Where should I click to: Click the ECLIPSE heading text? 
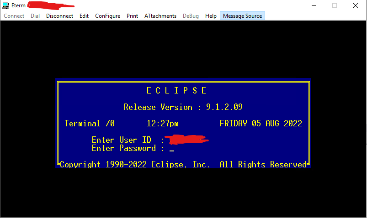click(176, 90)
